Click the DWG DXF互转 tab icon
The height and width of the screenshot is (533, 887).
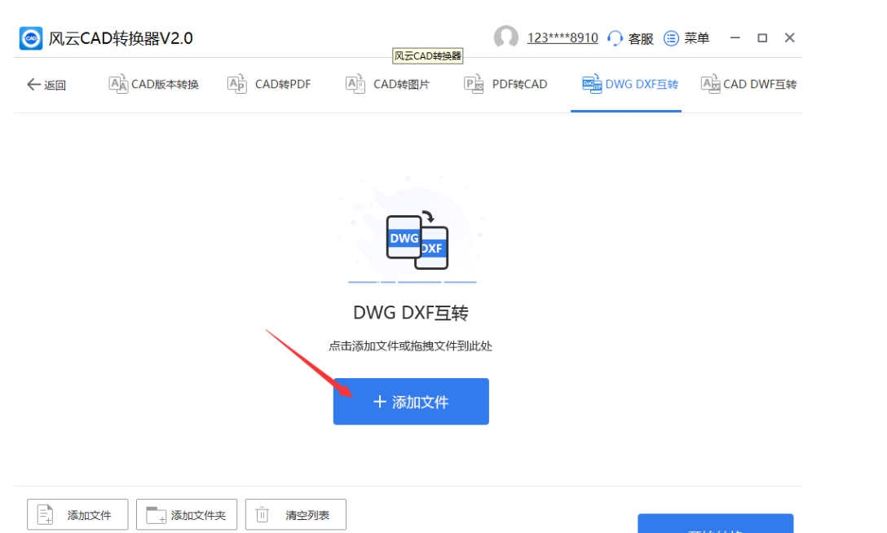[x=592, y=84]
